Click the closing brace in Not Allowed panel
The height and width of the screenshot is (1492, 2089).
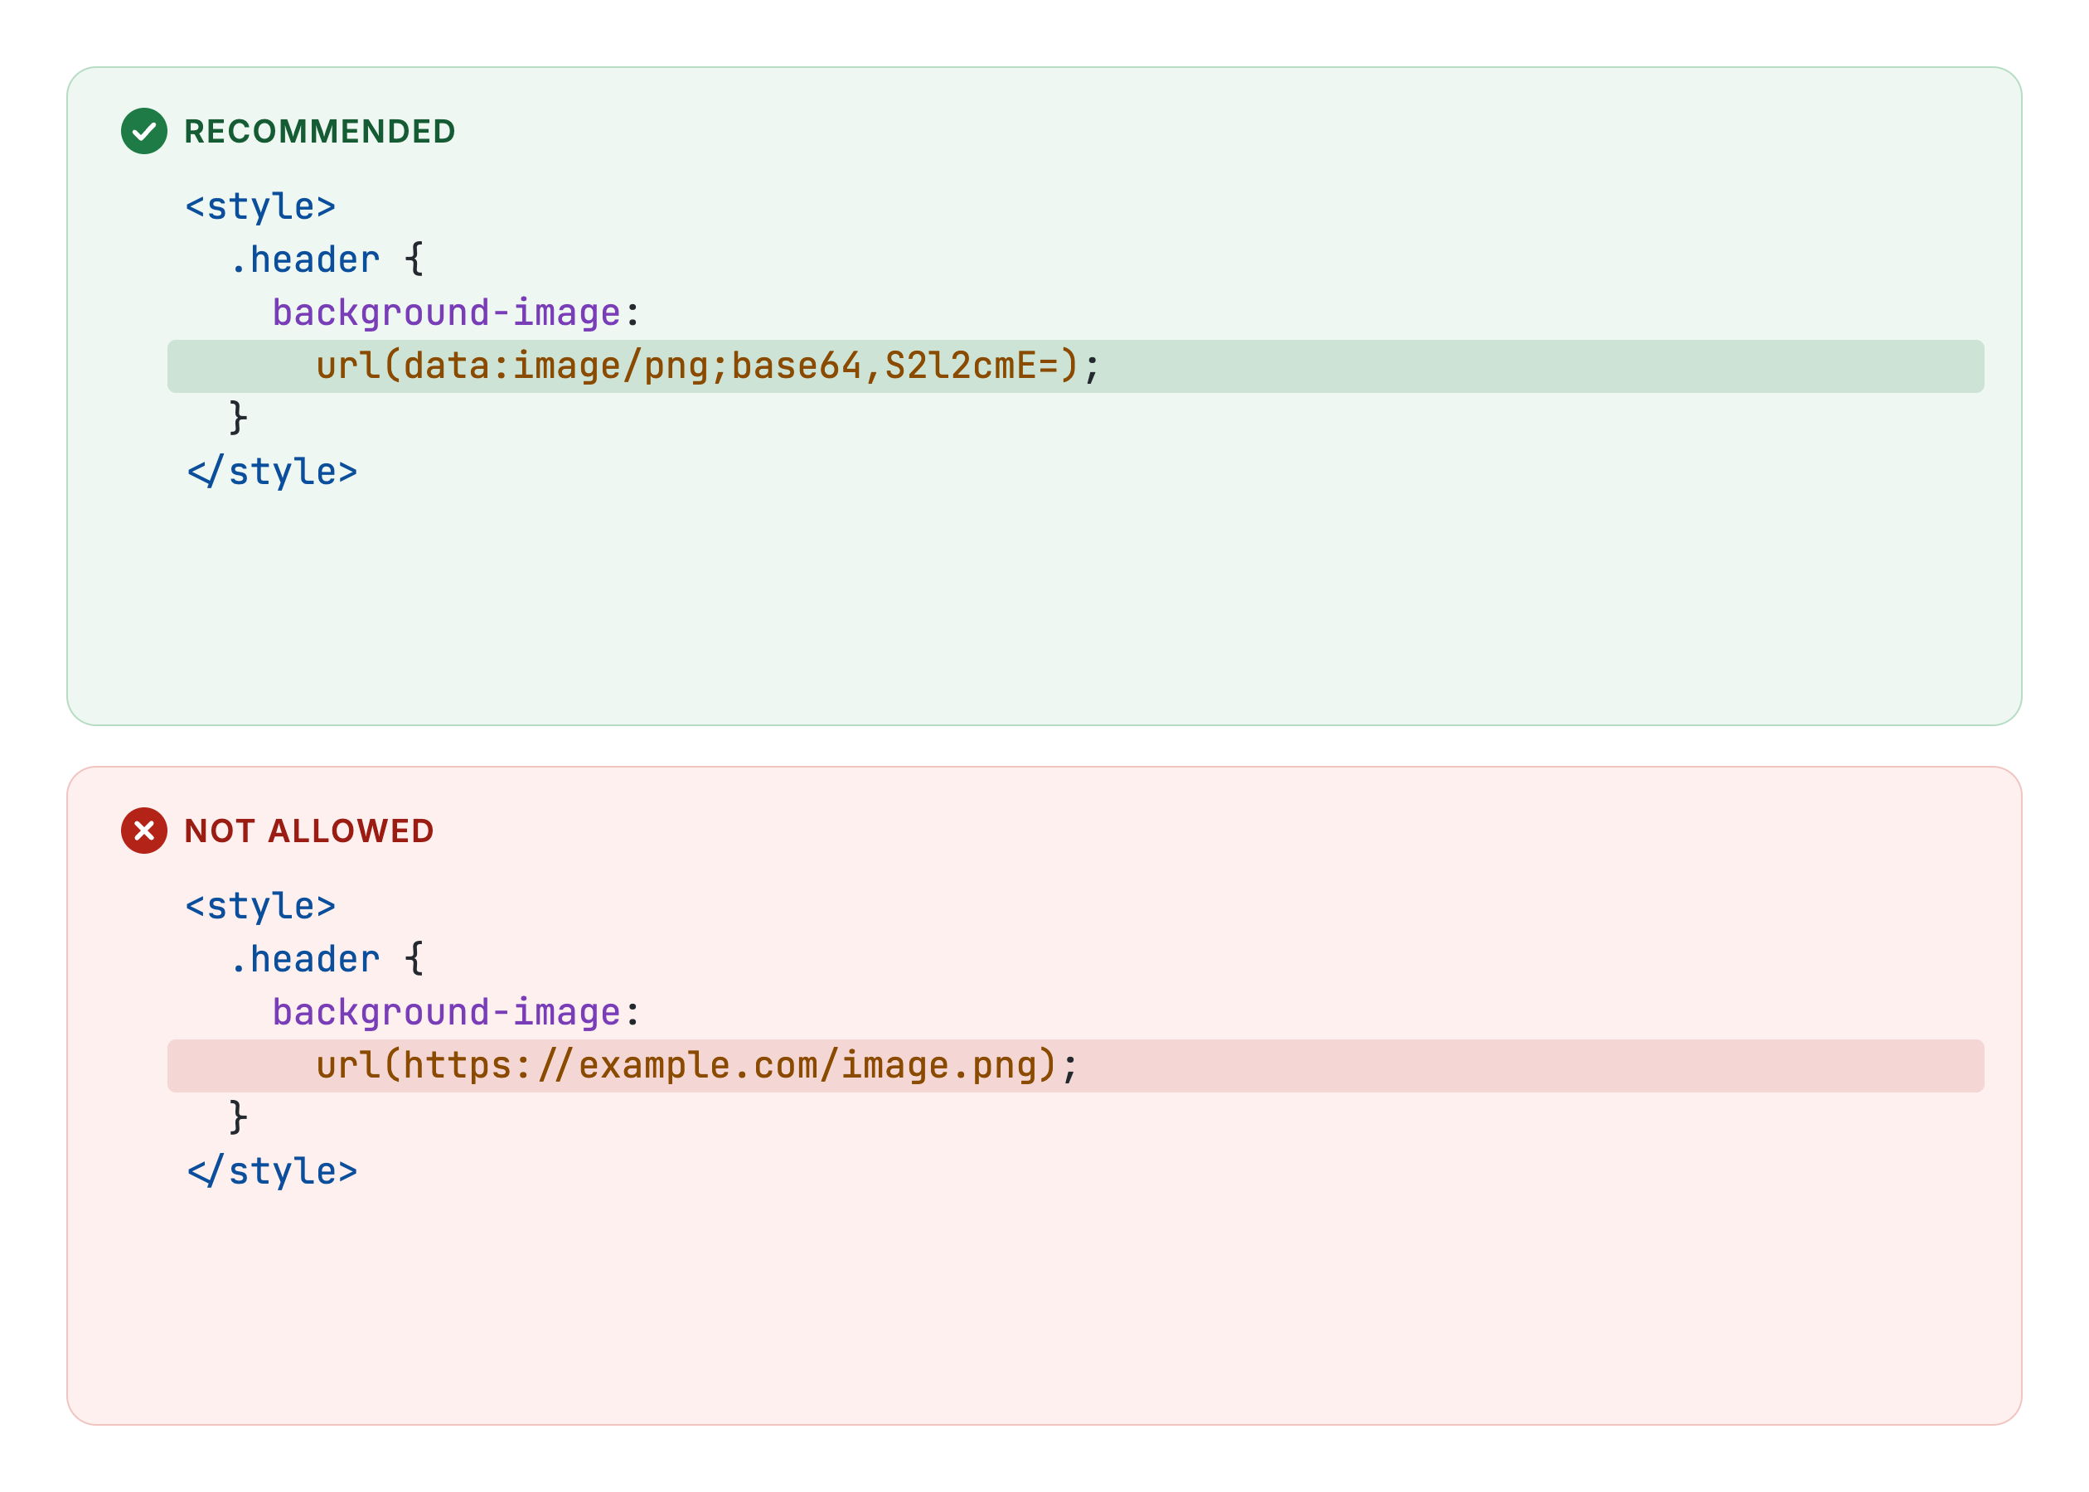238,1117
